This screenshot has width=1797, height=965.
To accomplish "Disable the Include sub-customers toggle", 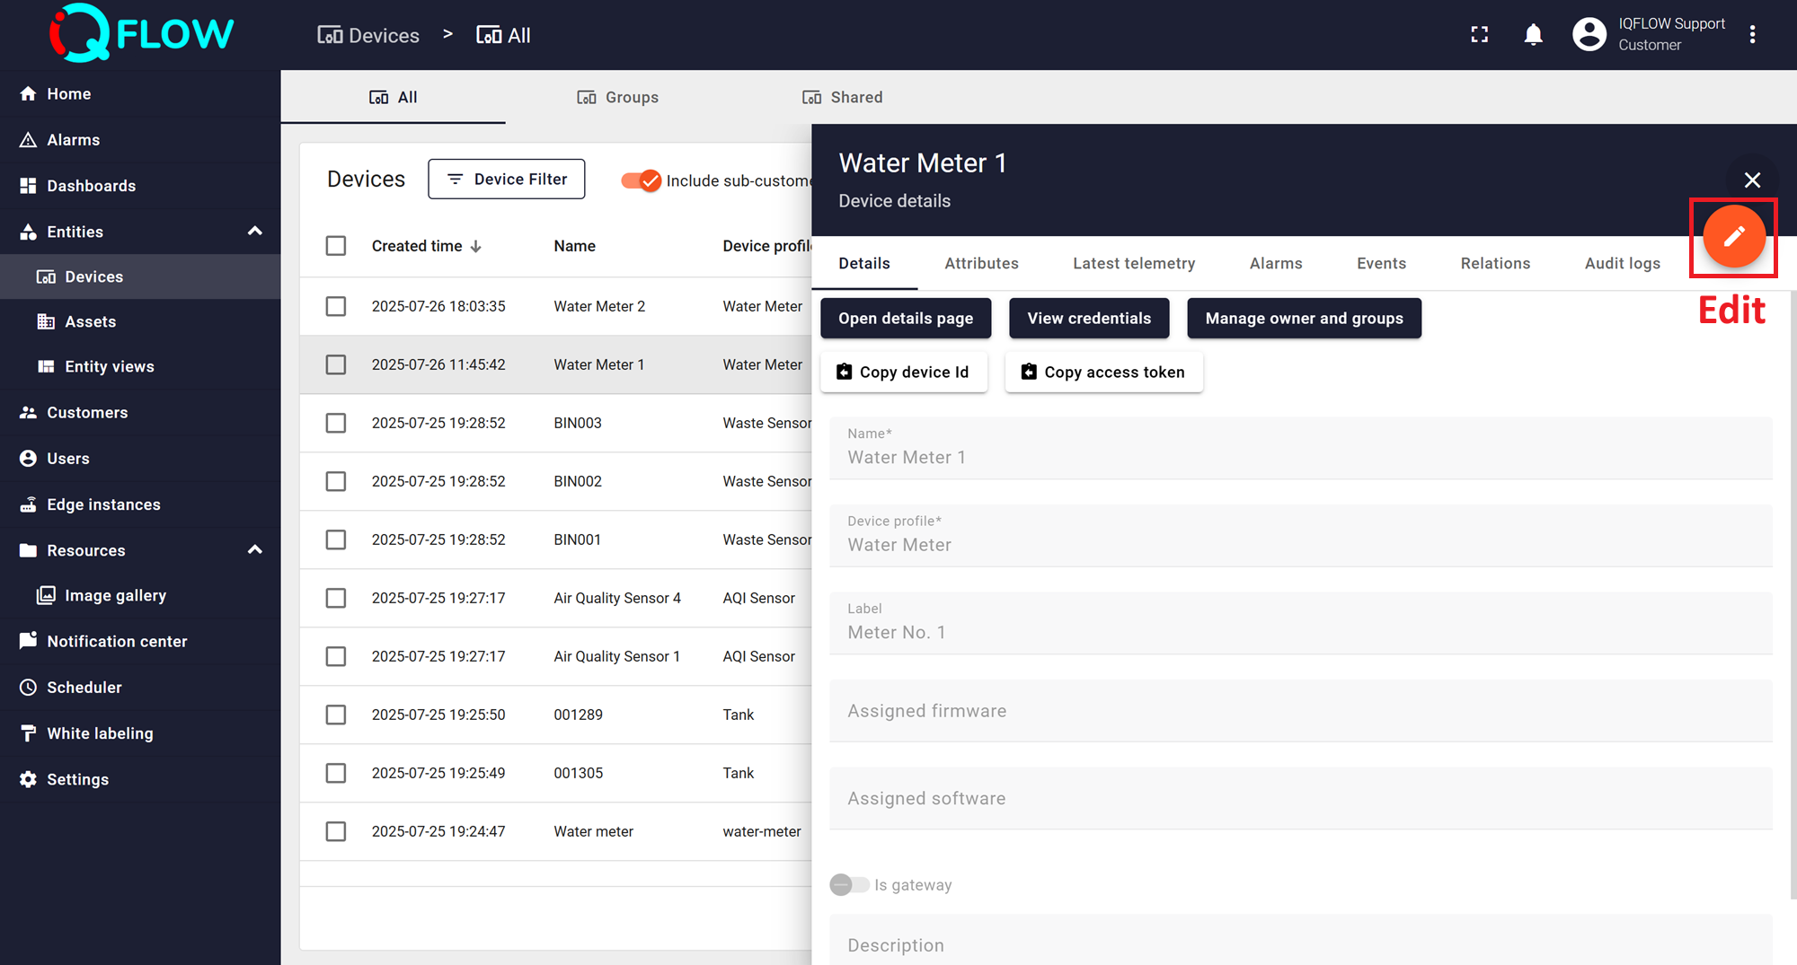I will pyautogui.click(x=642, y=180).
